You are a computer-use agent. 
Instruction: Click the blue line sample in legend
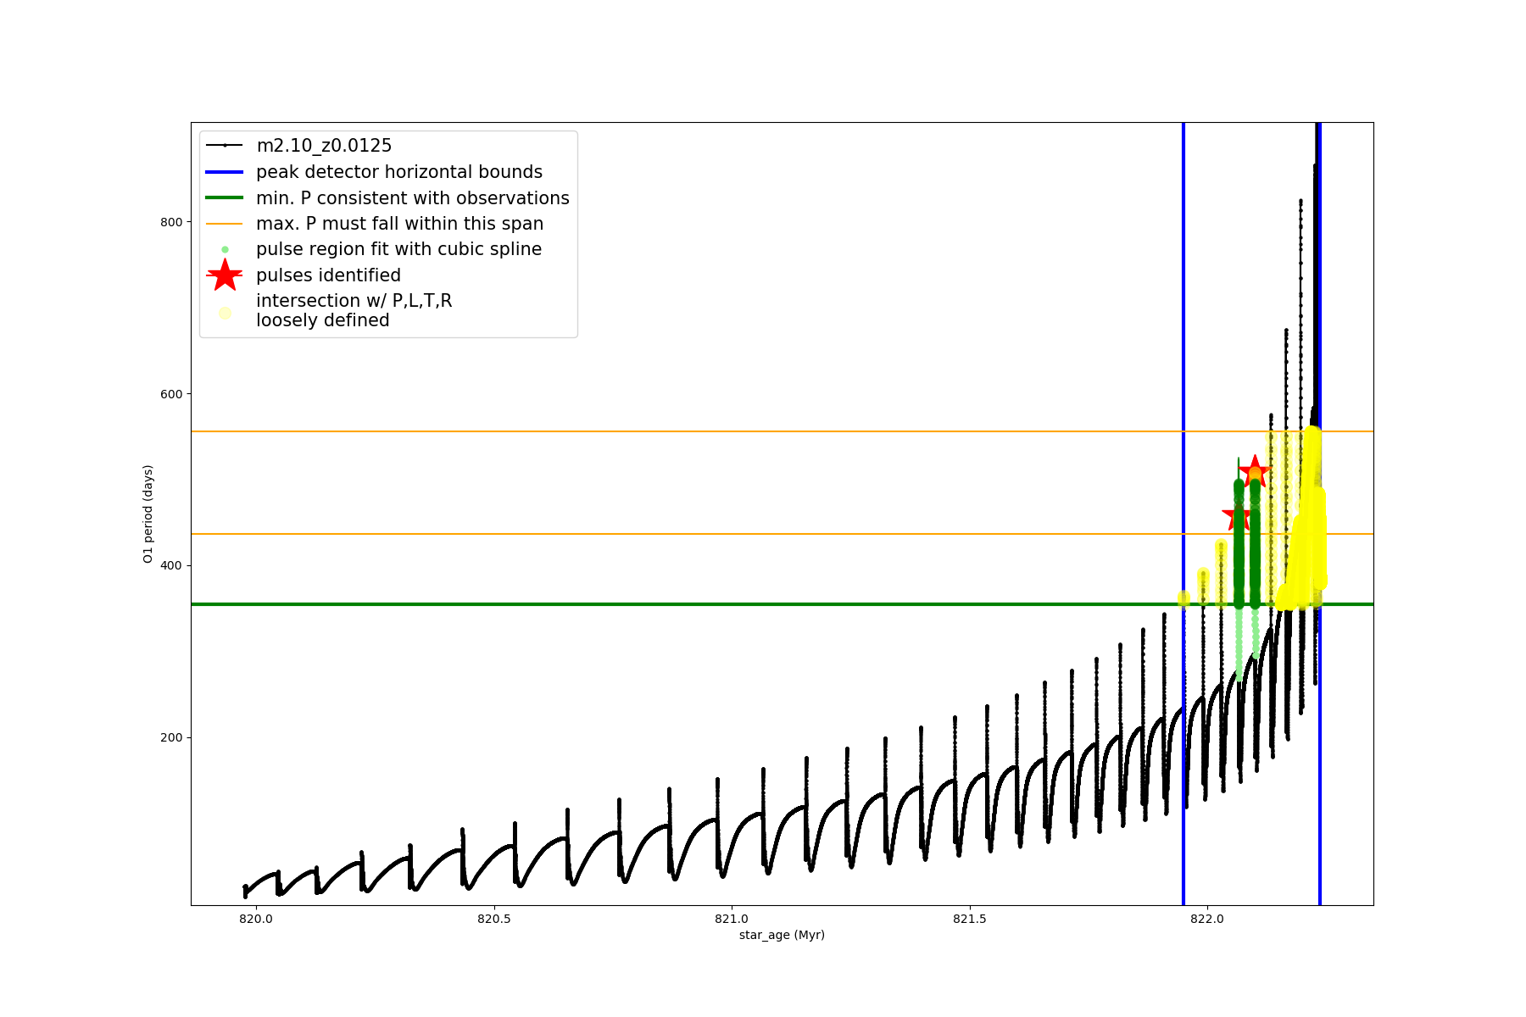pyautogui.click(x=225, y=172)
